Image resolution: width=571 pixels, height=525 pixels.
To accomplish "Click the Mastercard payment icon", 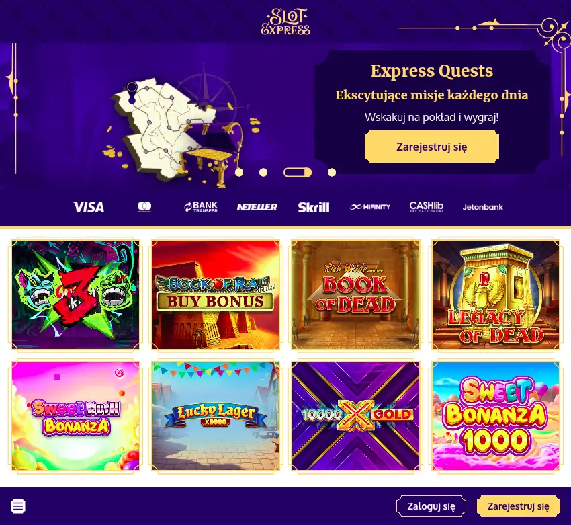I will pyautogui.click(x=144, y=207).
